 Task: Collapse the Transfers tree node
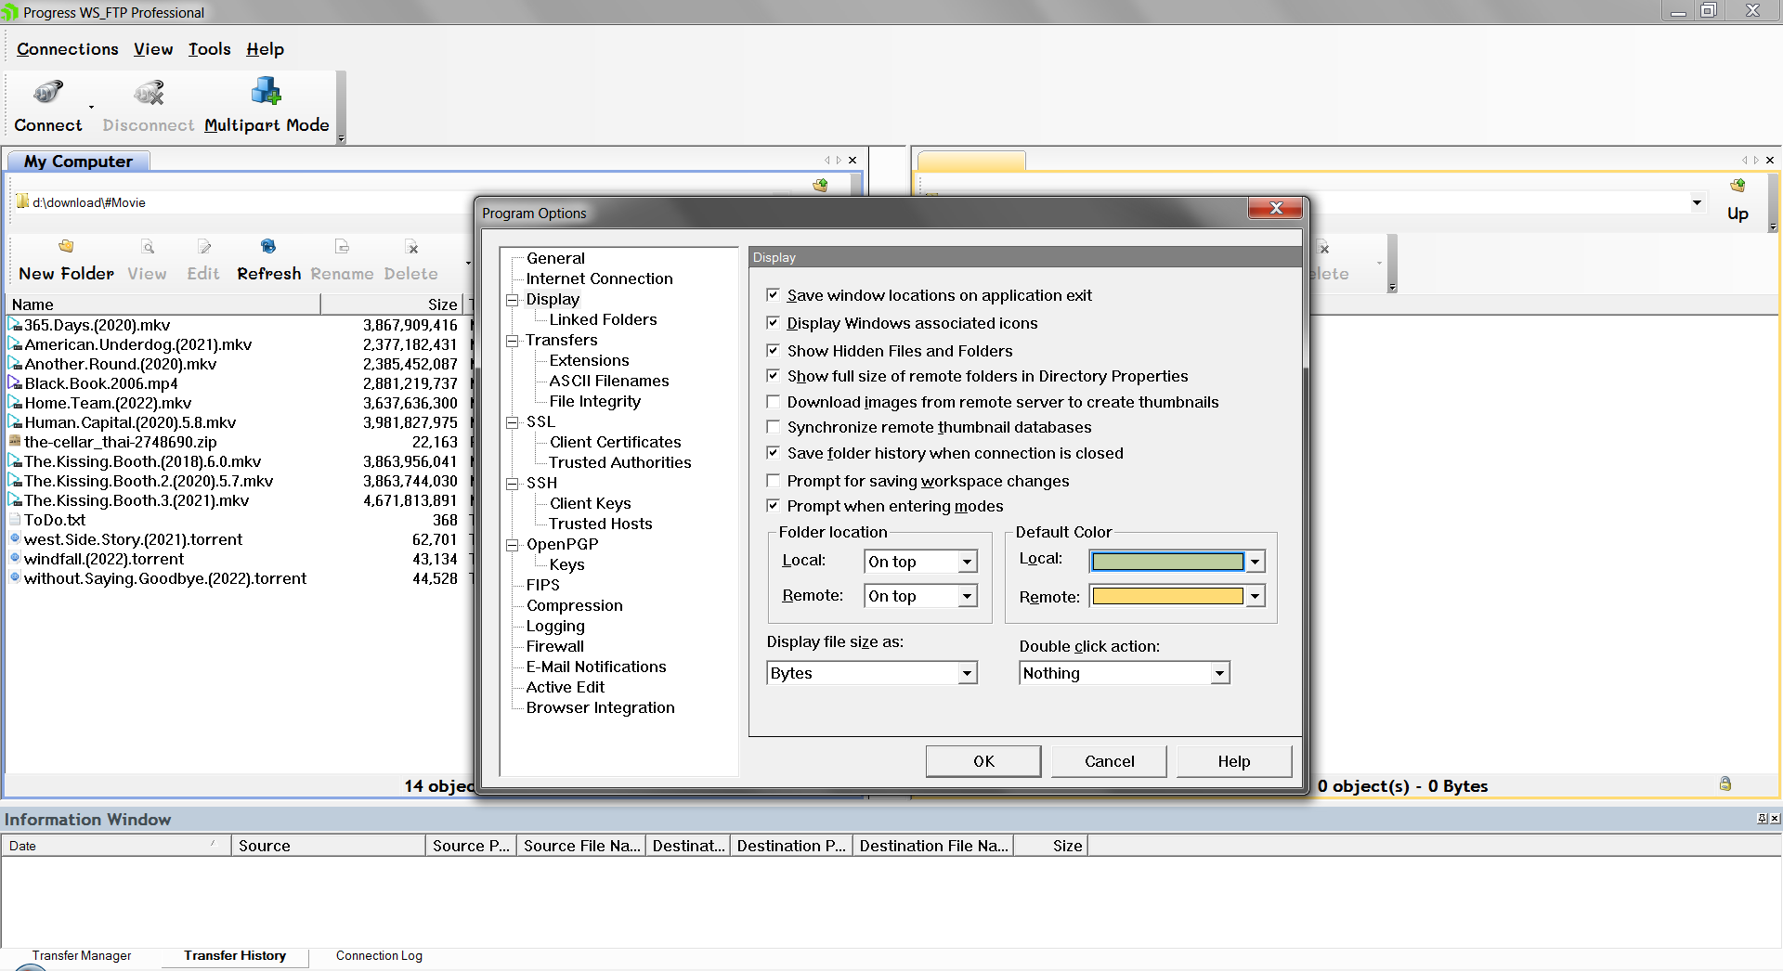click(x=512, y=341)
